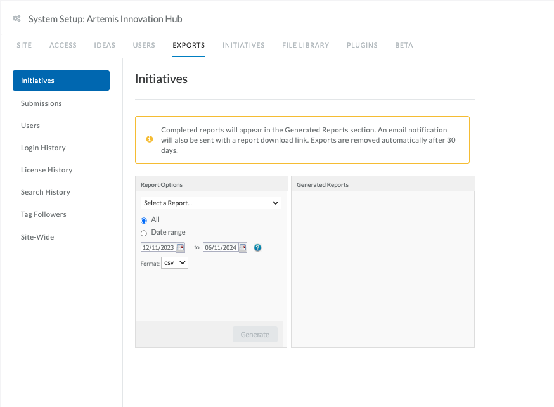Click the start date field 12/11/2023
This screenshot has height=407, width=554.
point(158,247)
